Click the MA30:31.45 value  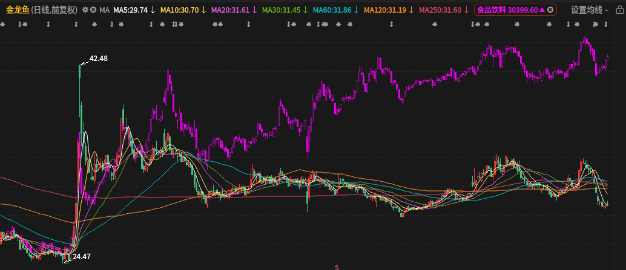coord(282,10)
